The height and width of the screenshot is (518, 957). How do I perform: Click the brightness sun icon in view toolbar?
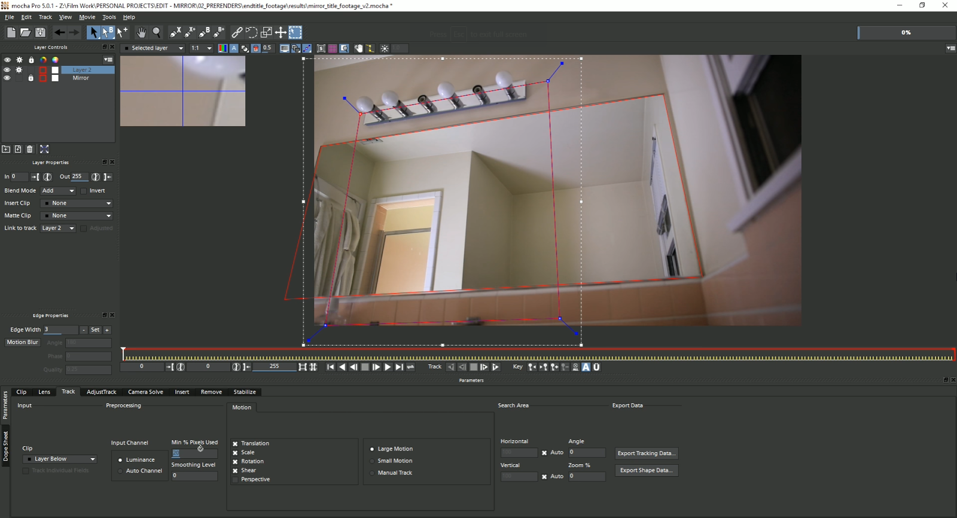385,48
